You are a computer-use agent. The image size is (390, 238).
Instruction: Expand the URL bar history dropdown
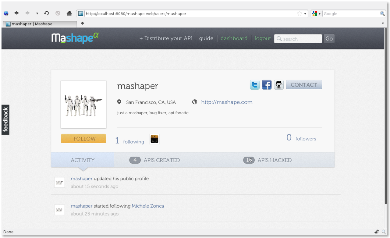click(x=305, y=14)
